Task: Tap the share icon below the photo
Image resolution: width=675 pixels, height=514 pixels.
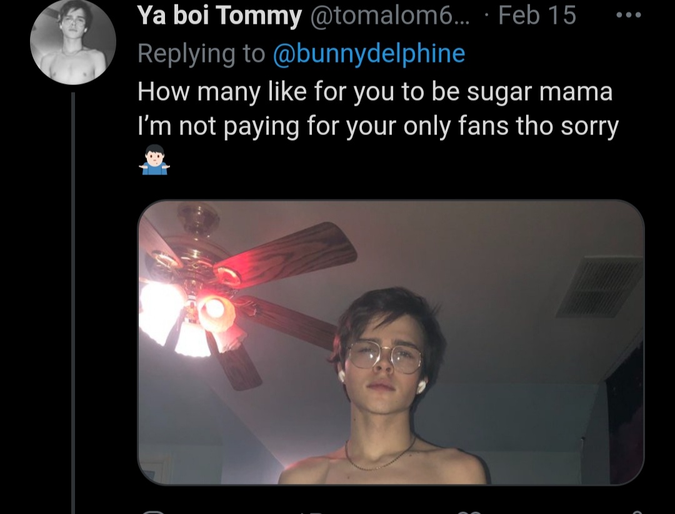Action: [637, 512]
